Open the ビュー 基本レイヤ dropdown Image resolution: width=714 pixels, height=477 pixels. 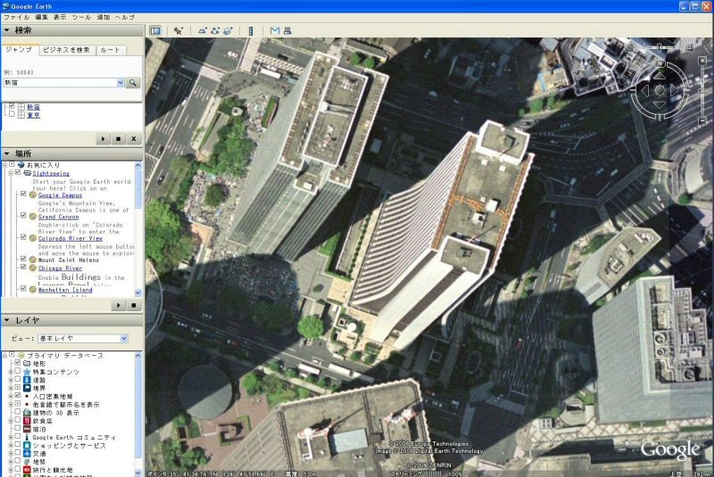click(x=123, y=339)
